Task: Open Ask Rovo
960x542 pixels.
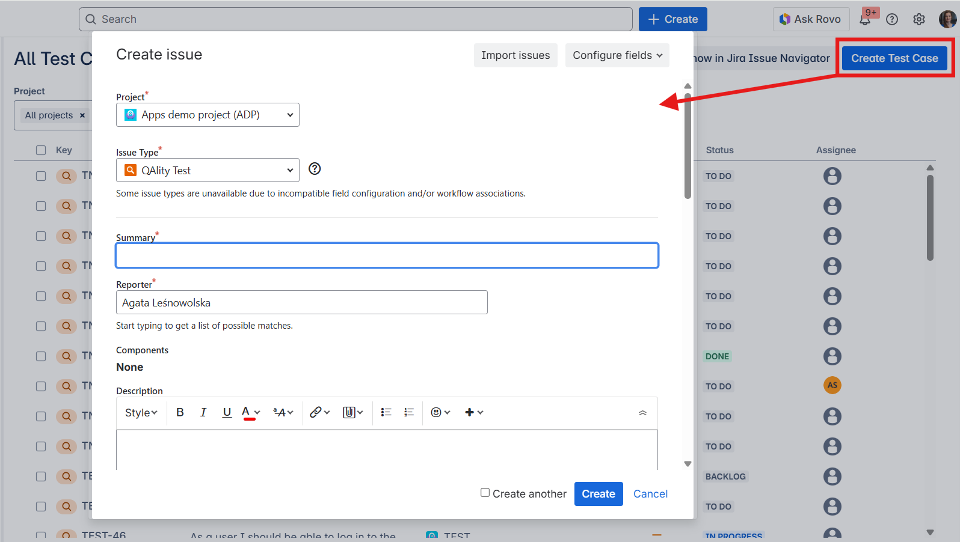Action: pos(811,19)
